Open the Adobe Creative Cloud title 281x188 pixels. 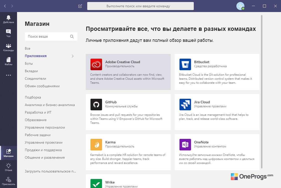click(x=123, y=62)
